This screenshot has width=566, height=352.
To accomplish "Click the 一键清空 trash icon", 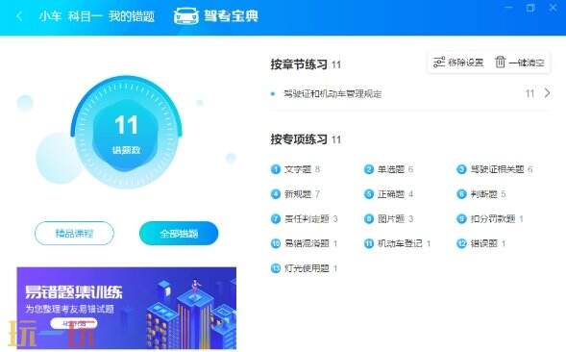I will (501, 63).
